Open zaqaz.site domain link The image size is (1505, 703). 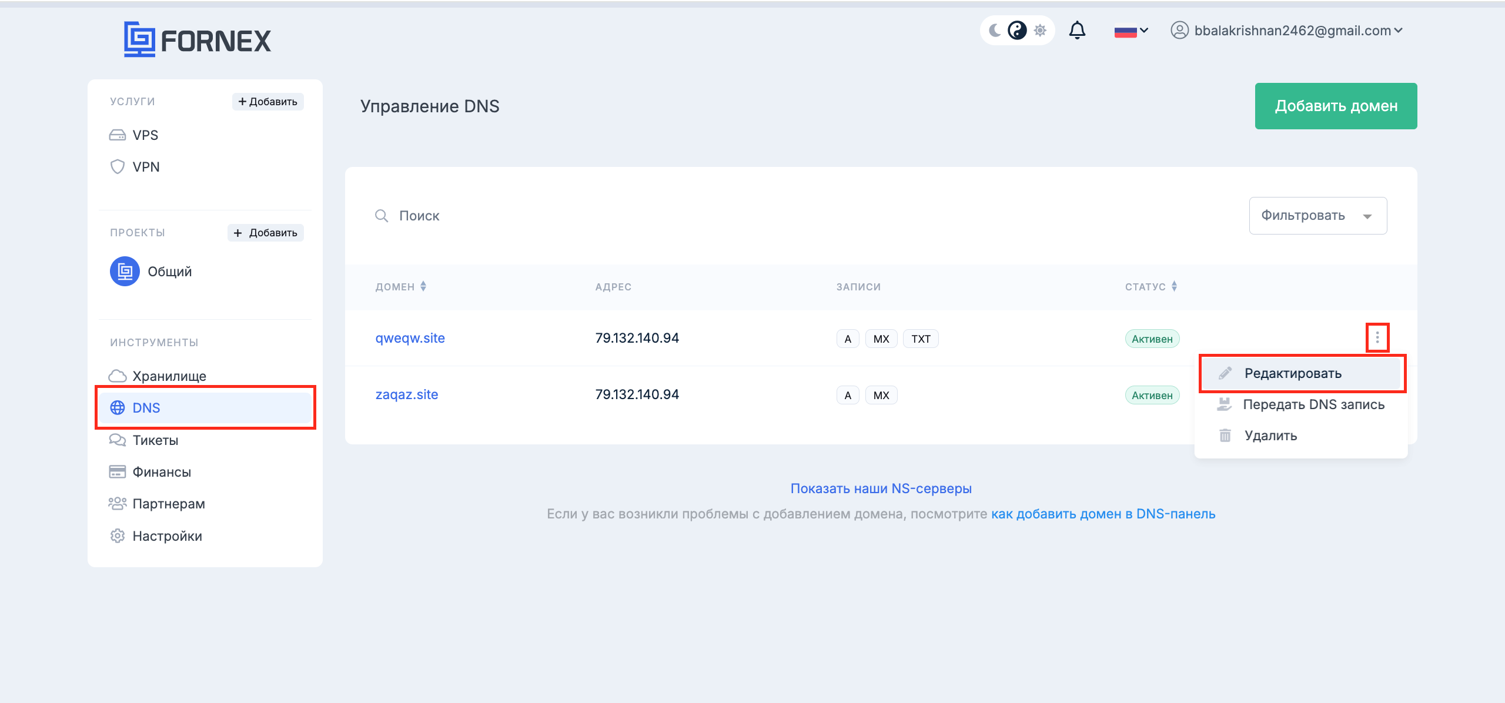click(407, 394)
